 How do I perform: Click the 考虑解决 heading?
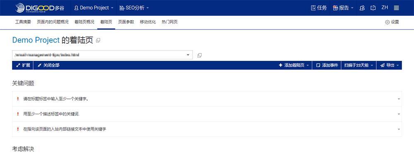coord(23,149)
